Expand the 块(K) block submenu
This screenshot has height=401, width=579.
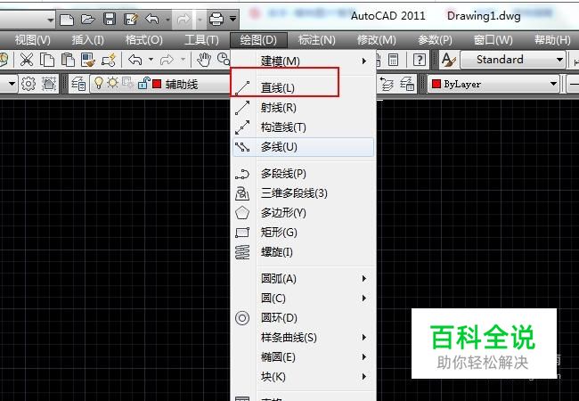(304, 377)
